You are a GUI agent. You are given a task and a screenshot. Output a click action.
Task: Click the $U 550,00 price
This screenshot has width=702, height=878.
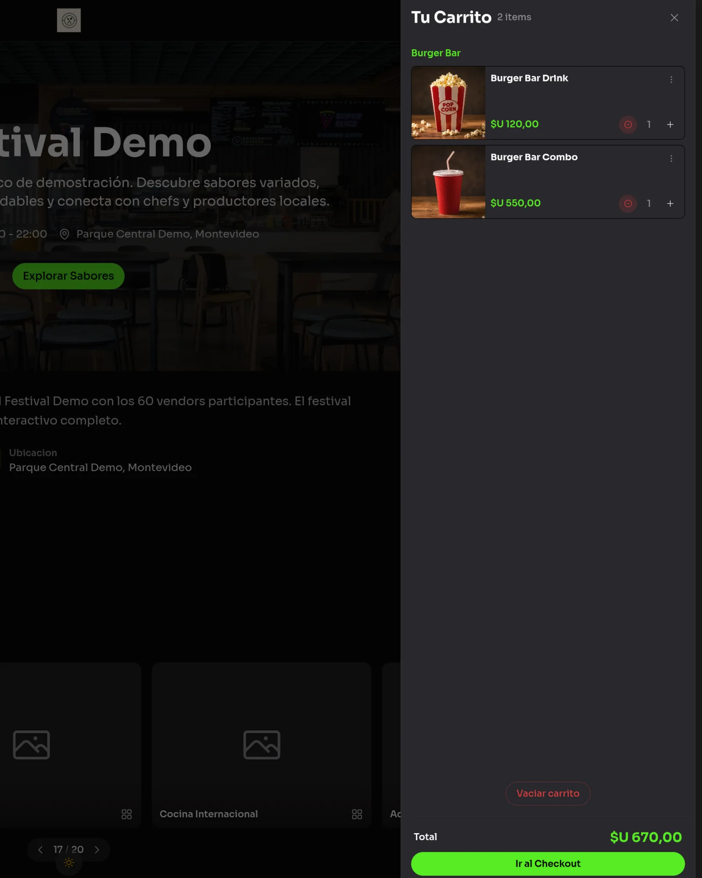[516, 203]
